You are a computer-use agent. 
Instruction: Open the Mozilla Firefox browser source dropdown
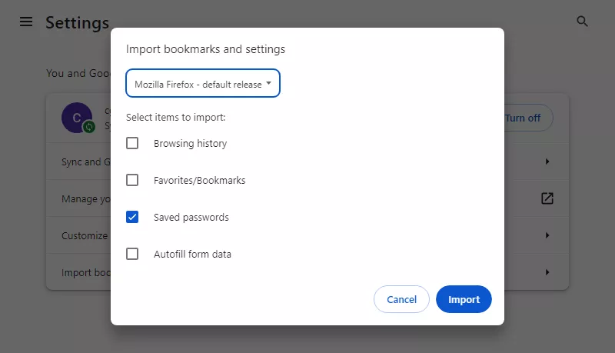(203, 83)
